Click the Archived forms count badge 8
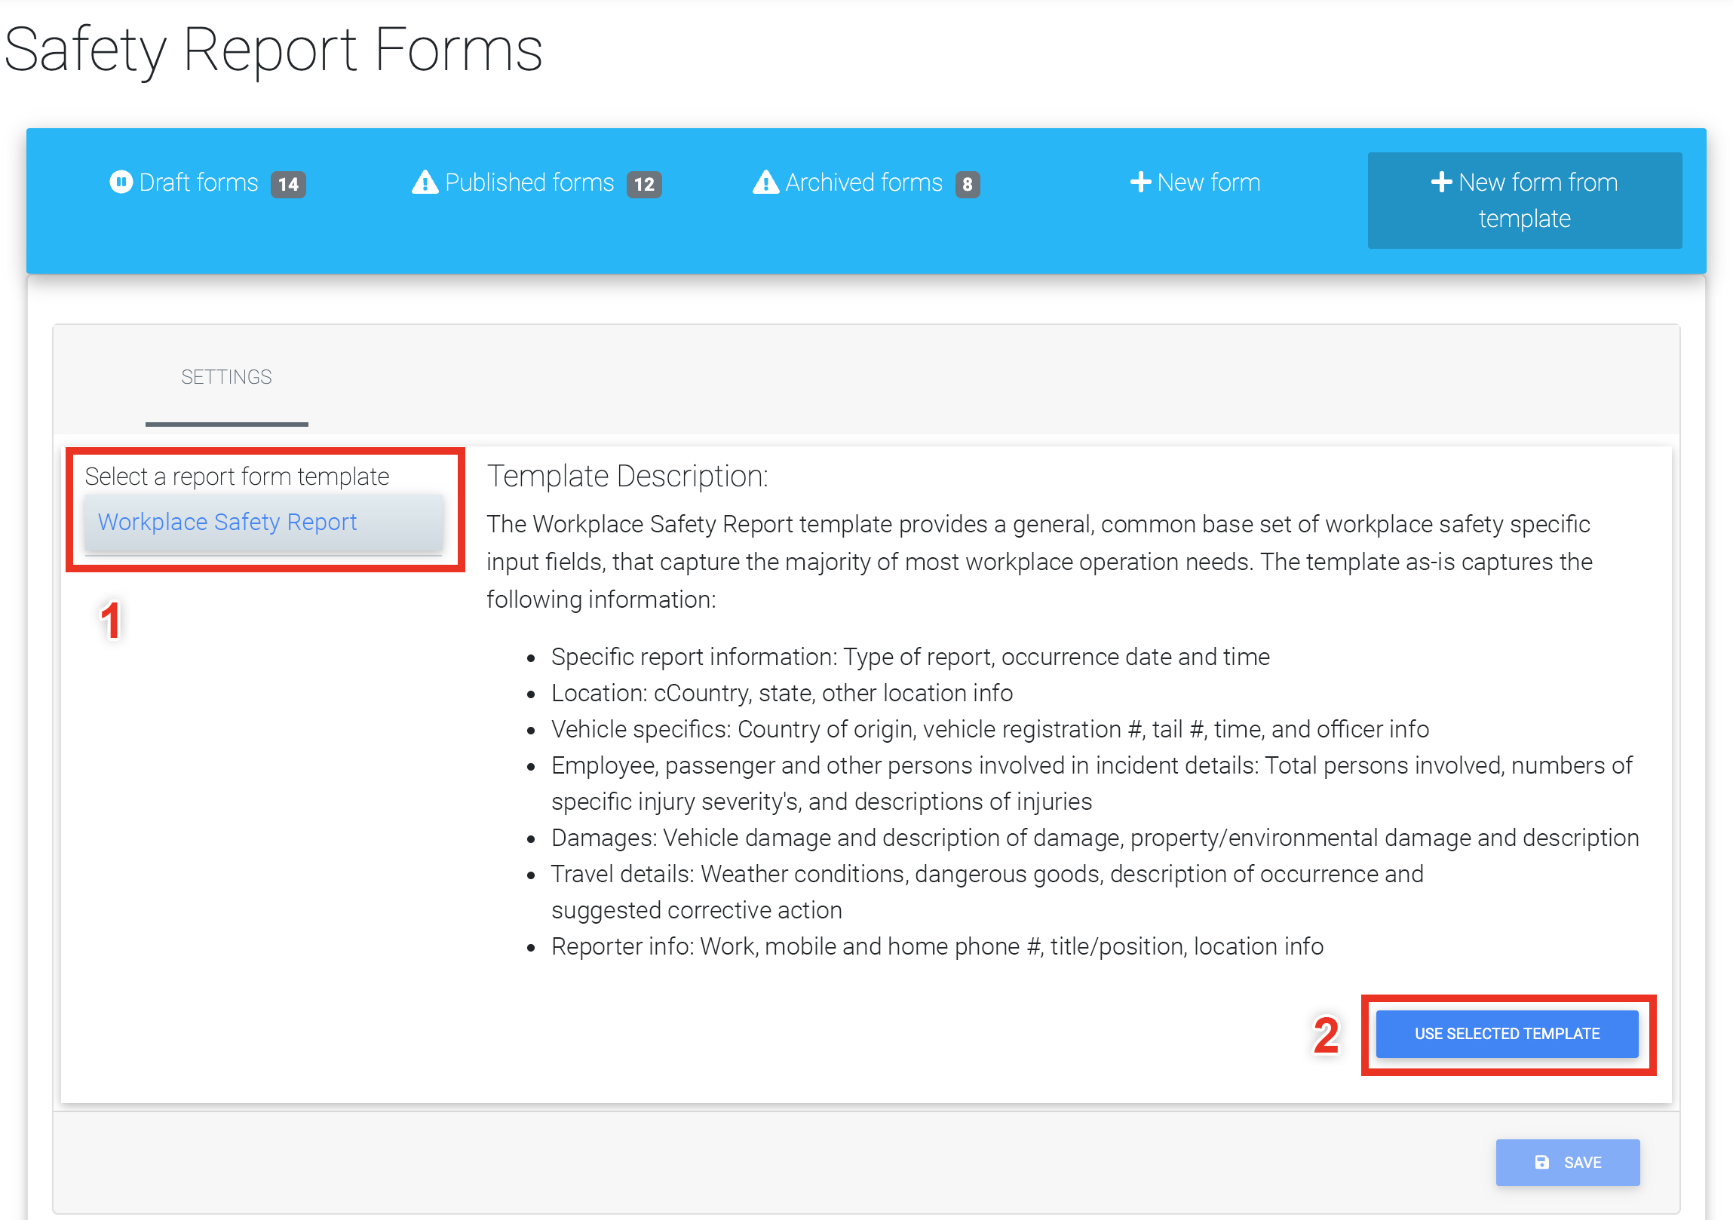The width and height of the screenshot is (1733, 1220). tap(967, 184)
